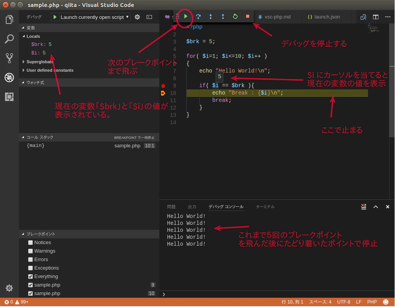Uncheck the sample.php line 10 breakpoint
395x307 pixels.
[x=30, y=294]
